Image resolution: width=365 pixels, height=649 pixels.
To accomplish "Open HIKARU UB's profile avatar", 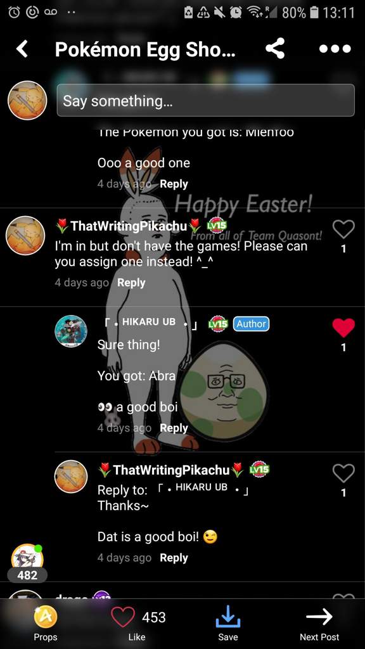I will coord(71,331).
